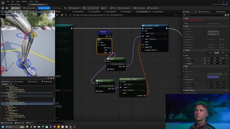The height and width of the screenshot is (129, 230).
Task: Collapse the thigh_l_FK tree item
Action: (4, 93)
